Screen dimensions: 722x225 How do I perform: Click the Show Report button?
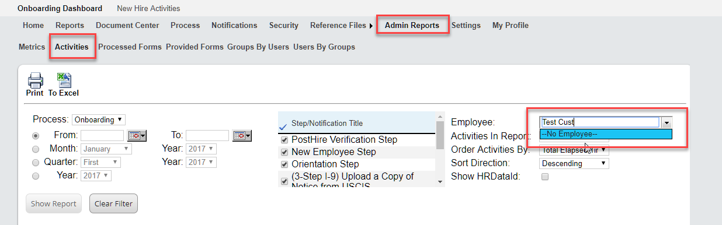pos(54,203)
